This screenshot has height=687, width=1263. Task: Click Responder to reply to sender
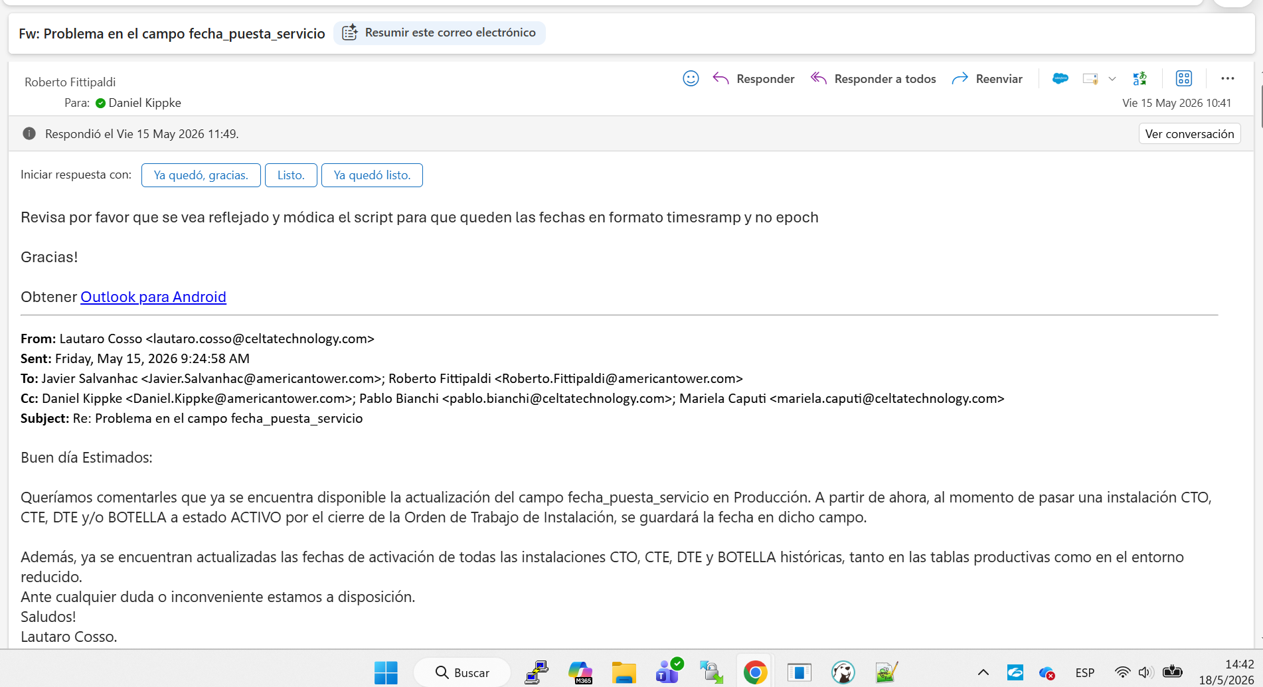[x=754, y=79]
